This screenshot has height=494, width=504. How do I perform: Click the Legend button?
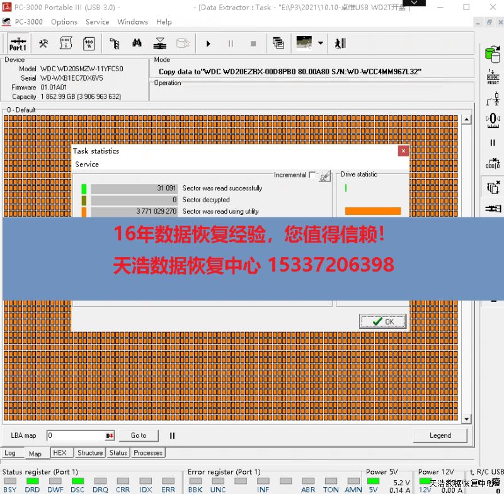pyautogui.click(x=440, y=435)
